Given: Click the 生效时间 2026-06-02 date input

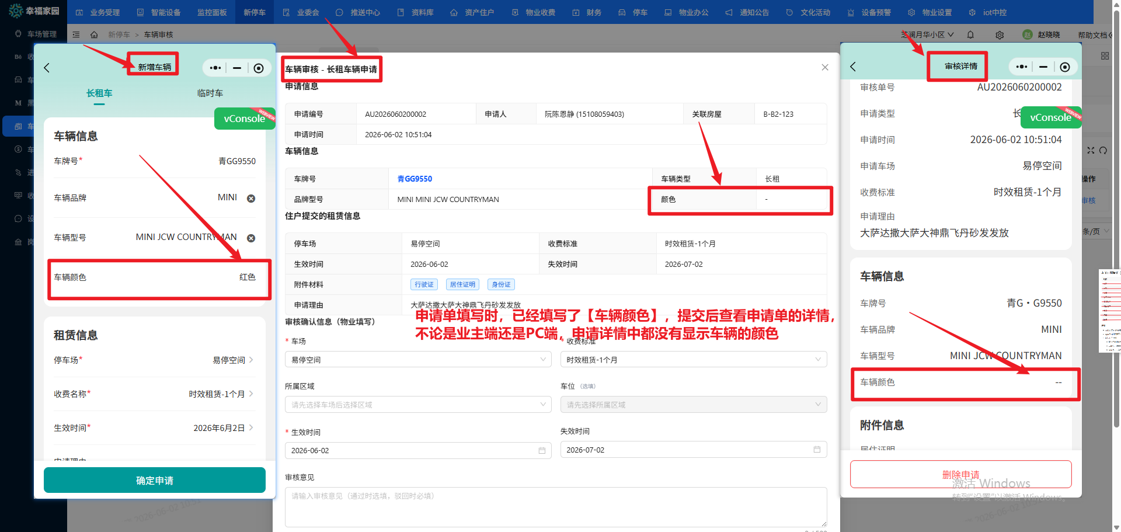Looking at the screenshot, I should point(418,450).
